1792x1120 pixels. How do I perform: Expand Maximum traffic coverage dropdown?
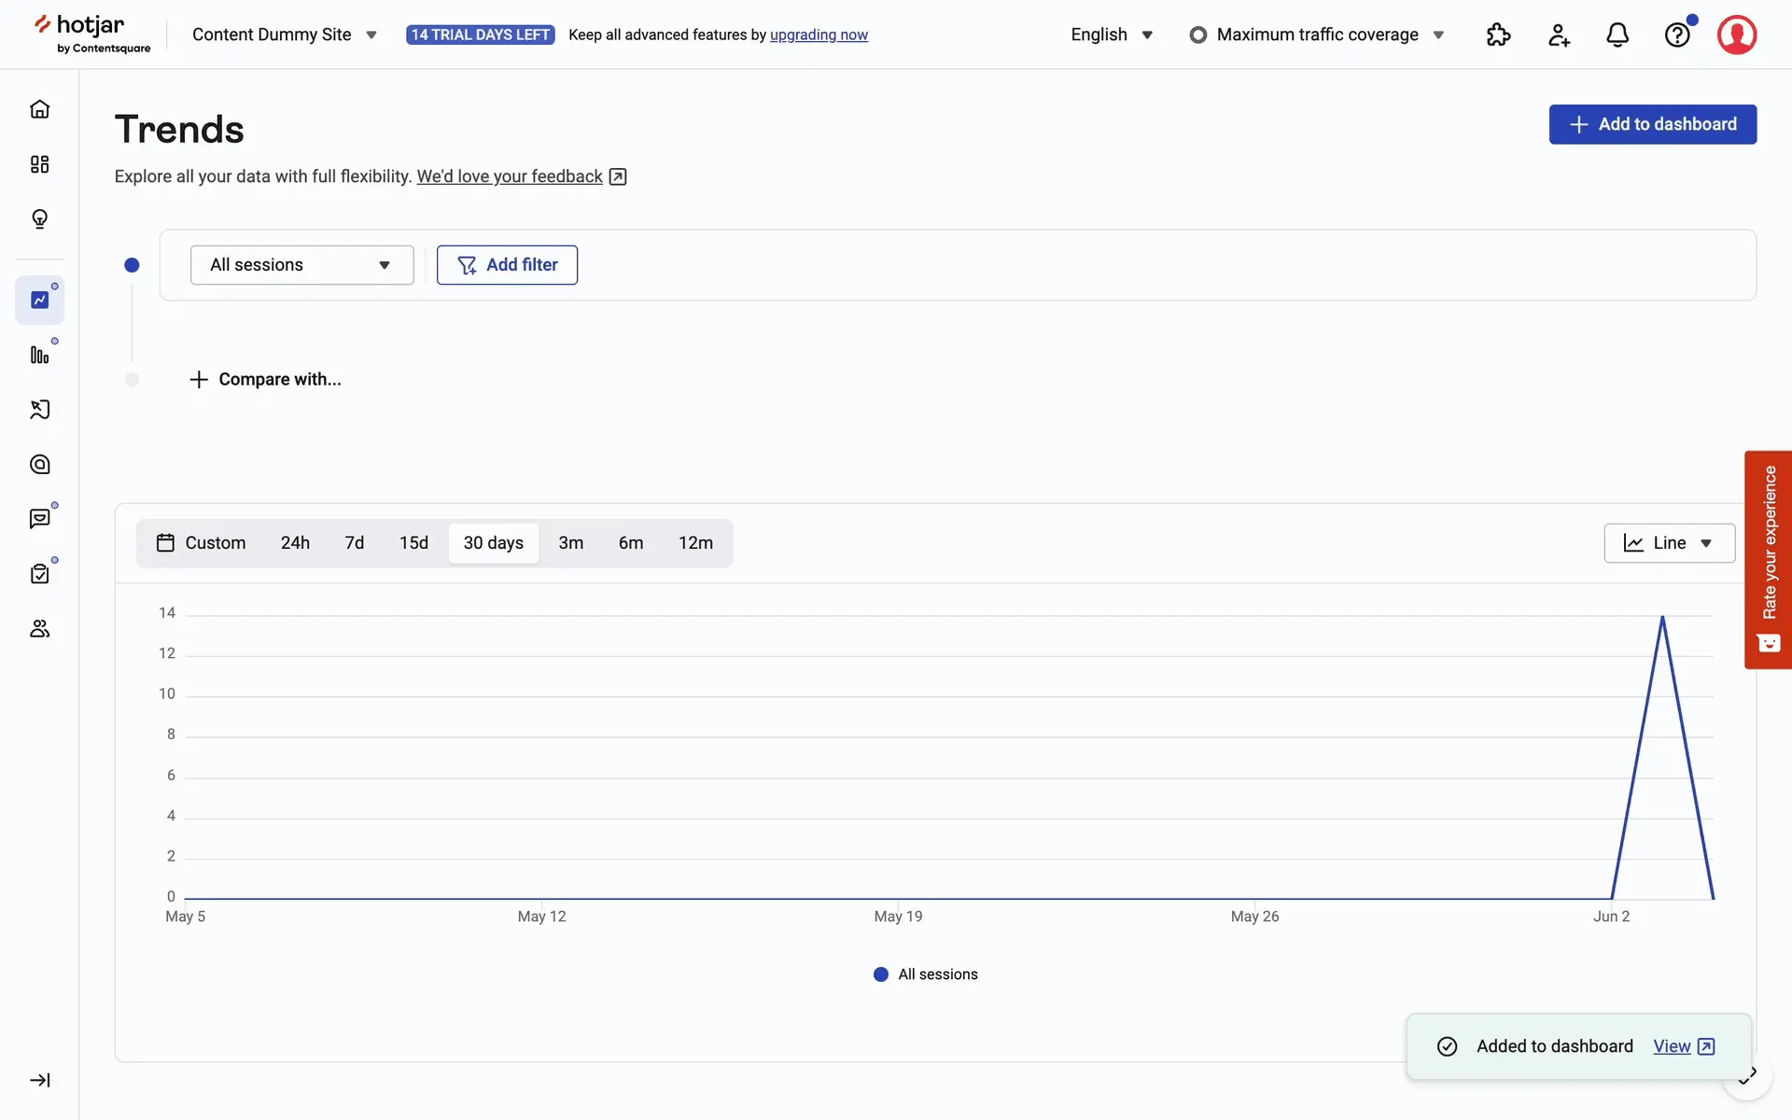(1317, 35)
